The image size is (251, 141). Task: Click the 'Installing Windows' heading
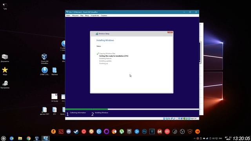pos(105,40)
